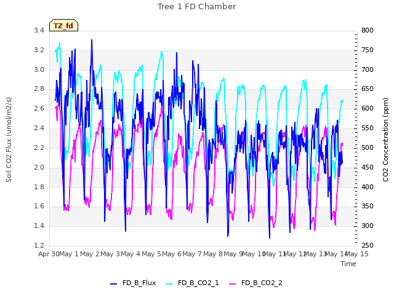Click the 350 right axis value

[x=368, y=206]
